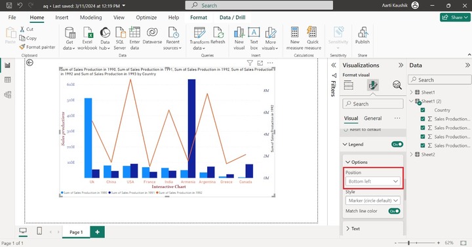Open Analytics magnifier icon in Visualizations
This screenshot has width=472, height=247.
pos(397,85)
